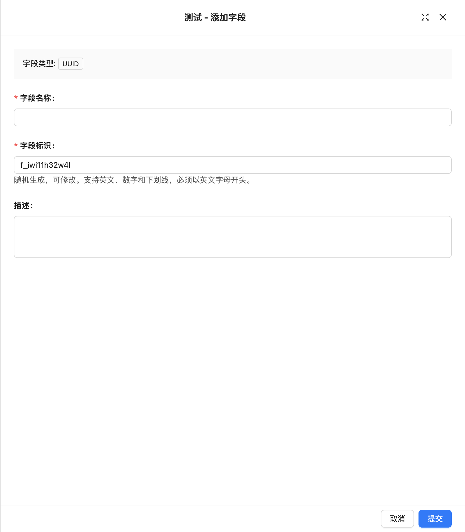
Task: Click the UUID field type tag
Action: pos(71,64)
